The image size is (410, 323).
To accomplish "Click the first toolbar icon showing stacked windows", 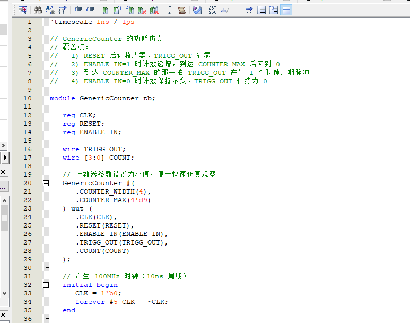I will click(x=23, y=11).
